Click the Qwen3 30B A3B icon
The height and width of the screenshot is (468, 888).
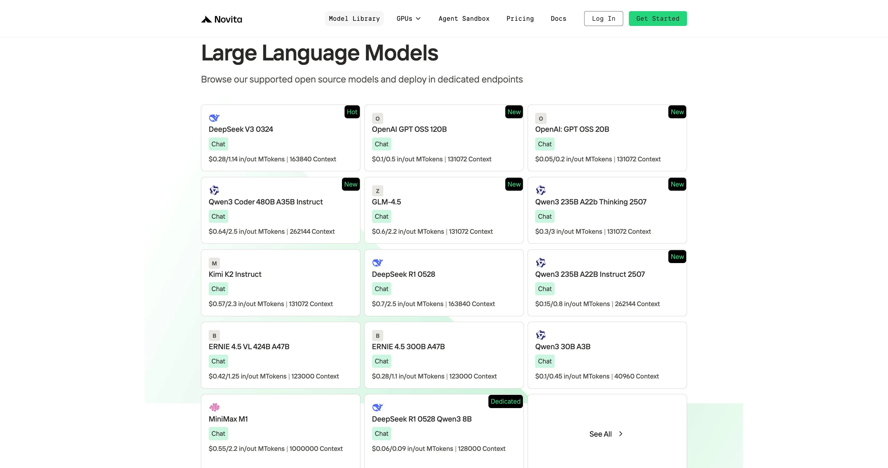coord(541,335)
